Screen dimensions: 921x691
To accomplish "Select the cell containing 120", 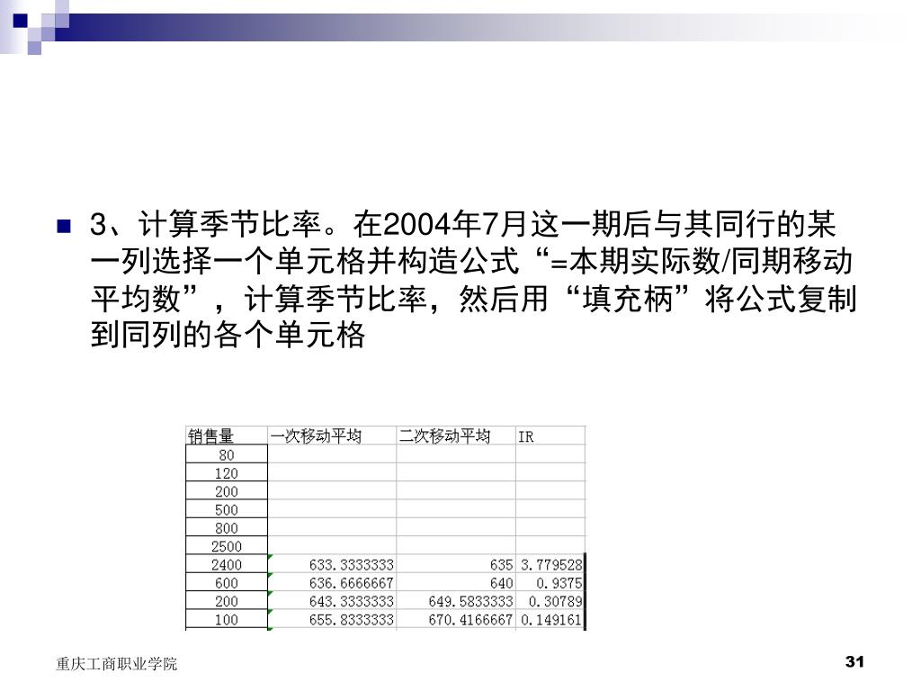I will [227, 473].
